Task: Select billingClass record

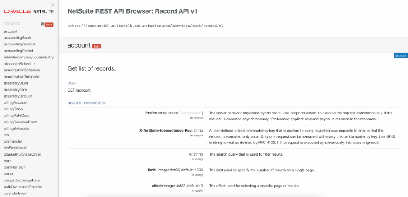Action: coord(13,109)
